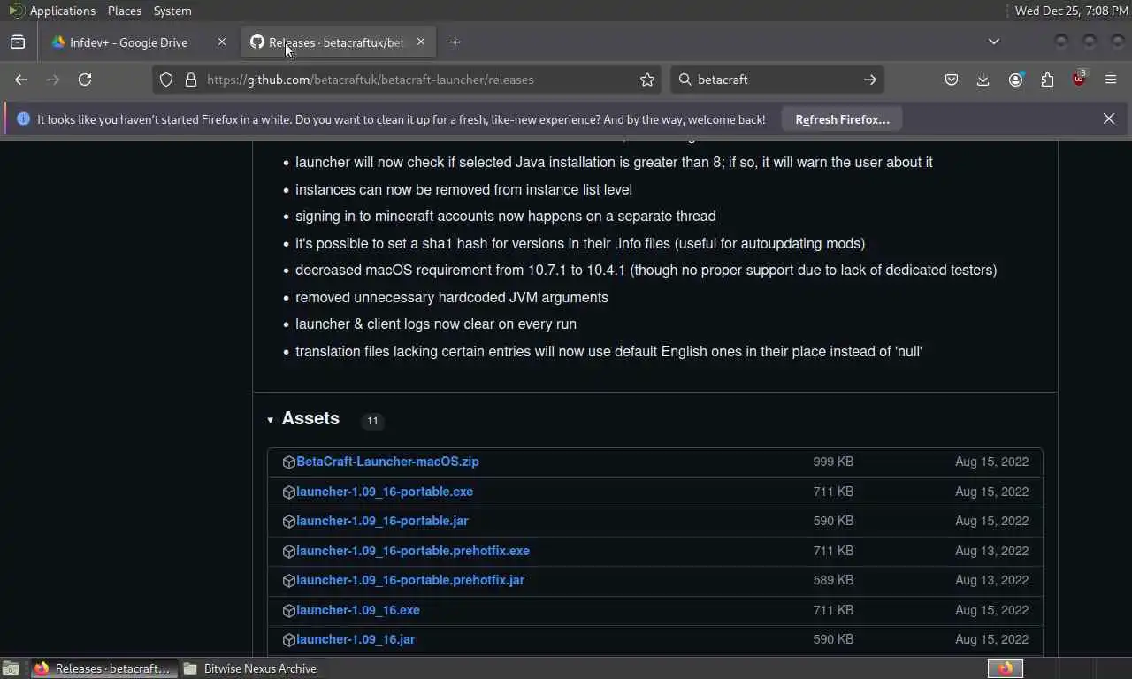Switch to the Releases betacraft taskbar window

click(x=104, y=668)
